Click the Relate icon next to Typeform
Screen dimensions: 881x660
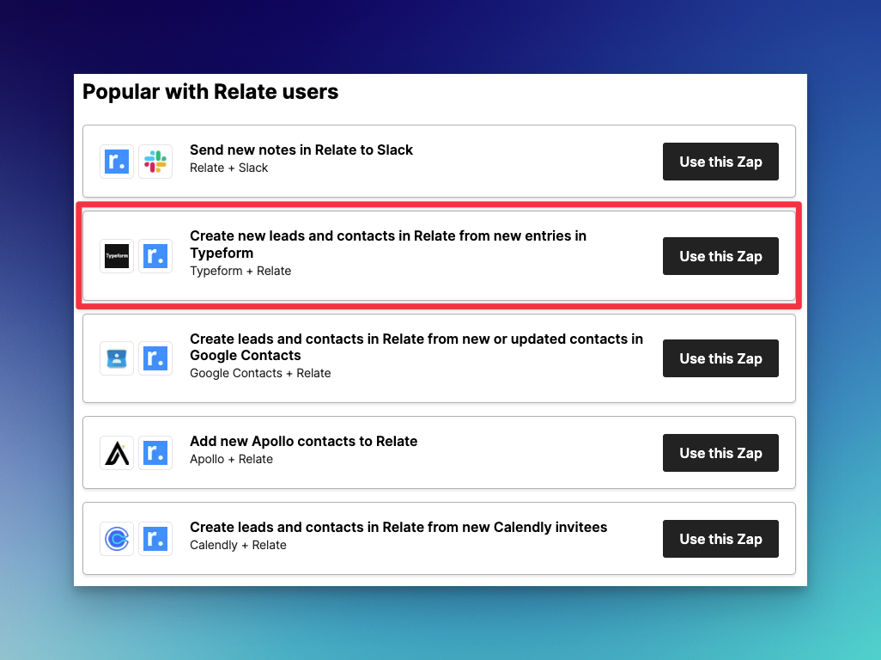155,256
